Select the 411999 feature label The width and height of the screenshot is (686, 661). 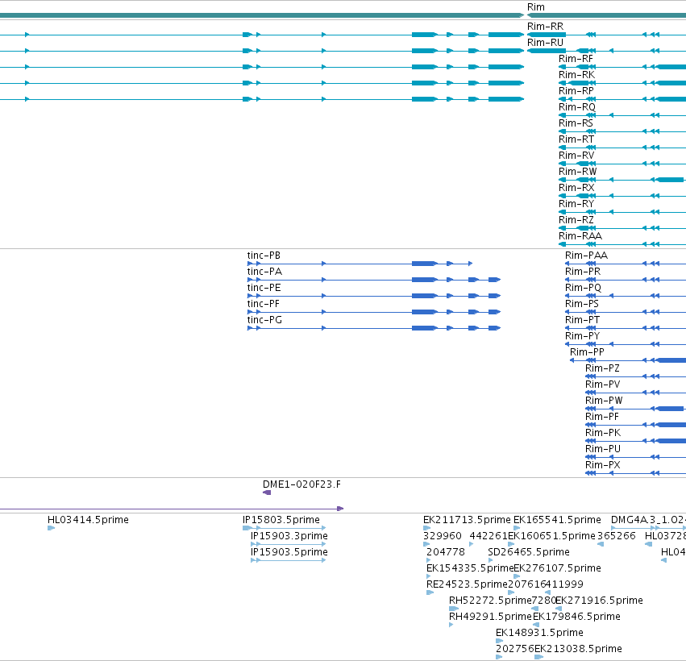(x=565, y=585)
